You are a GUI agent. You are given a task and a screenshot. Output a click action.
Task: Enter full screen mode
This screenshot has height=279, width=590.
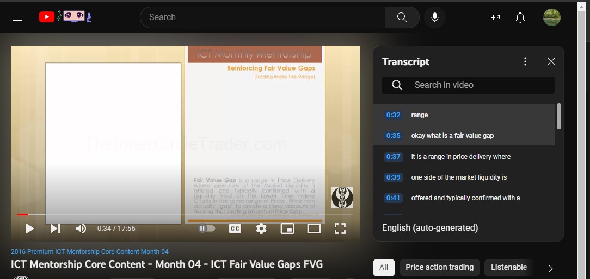click(340, 229)
